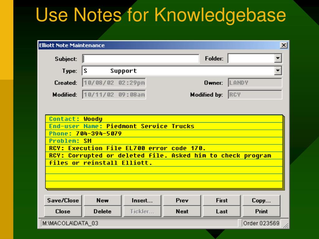Click the Folder combo box field
319x239 pixels.
(255, 59)
